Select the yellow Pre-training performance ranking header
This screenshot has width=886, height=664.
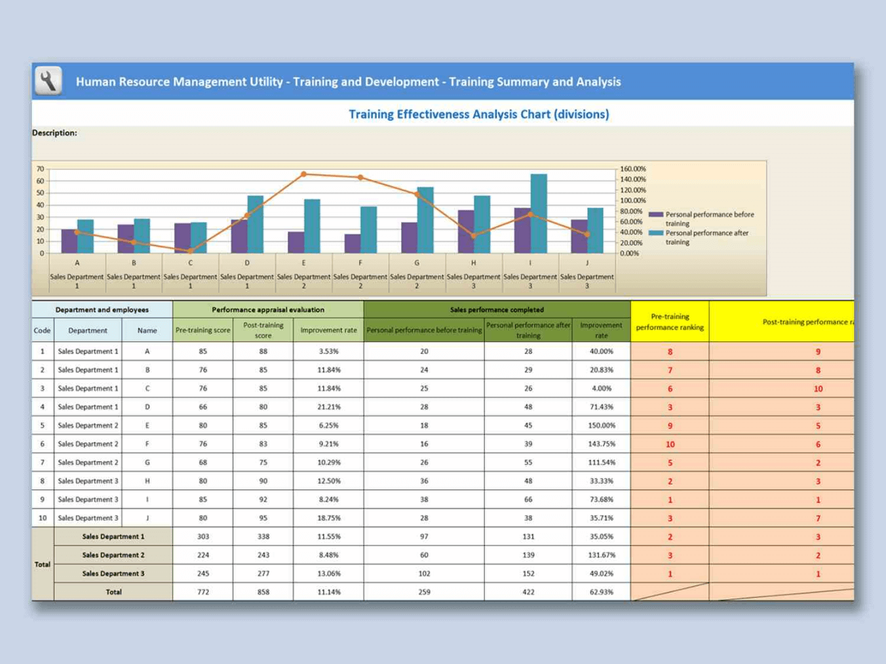670,322
